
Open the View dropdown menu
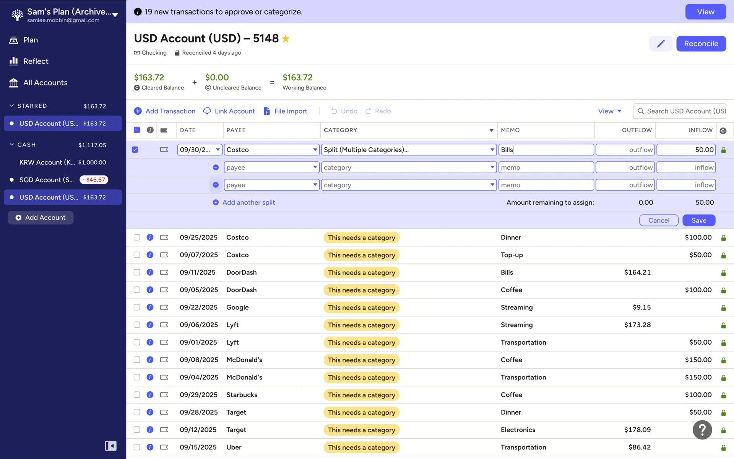click(x=609, y=111)
